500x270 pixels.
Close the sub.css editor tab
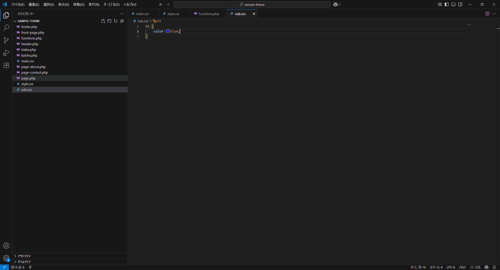click(254, 14)
